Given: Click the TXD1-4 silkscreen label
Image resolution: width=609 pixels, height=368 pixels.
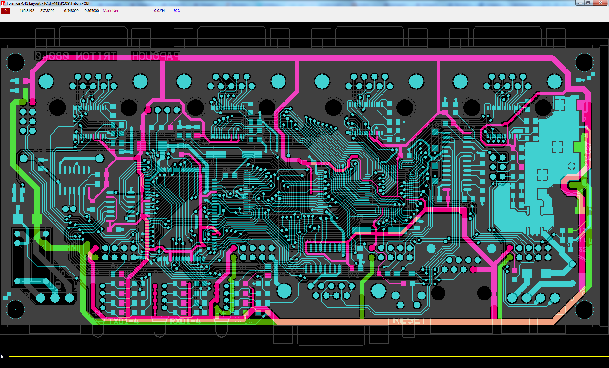Looking at the screenshot, I should [x=124, y=321].
